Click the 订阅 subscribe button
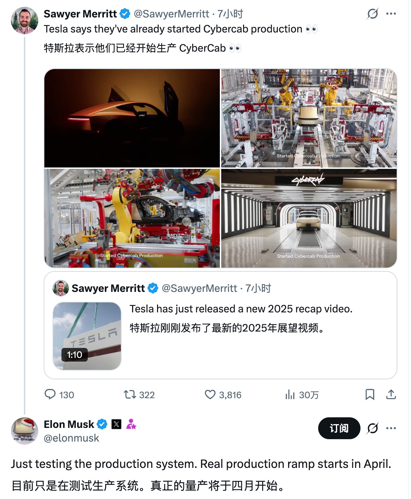This screenshot has height=499, width=411. click(339, 428)
